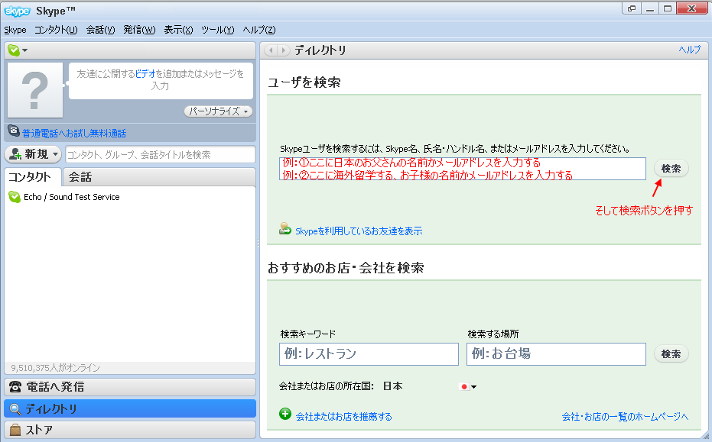Click the back arrow in the directory header
The width and height of the screenshot is (712, 442).
click(271, 50)
